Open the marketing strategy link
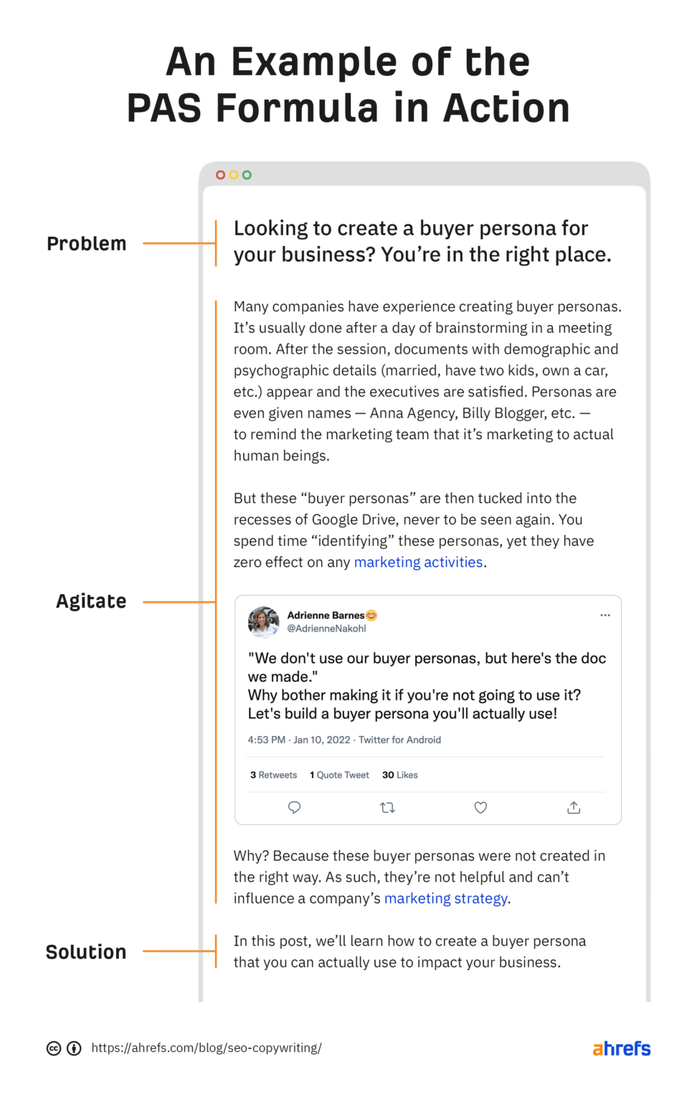 click(x=445, y=898)
